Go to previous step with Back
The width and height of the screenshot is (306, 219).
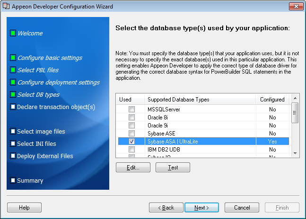(166, 208)
